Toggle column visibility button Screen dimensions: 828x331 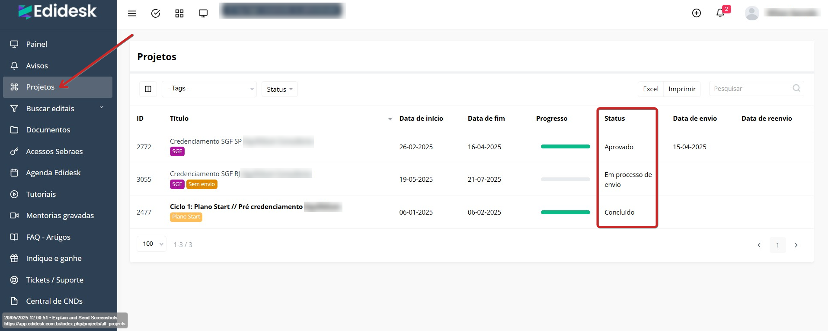tap(148, 89)
